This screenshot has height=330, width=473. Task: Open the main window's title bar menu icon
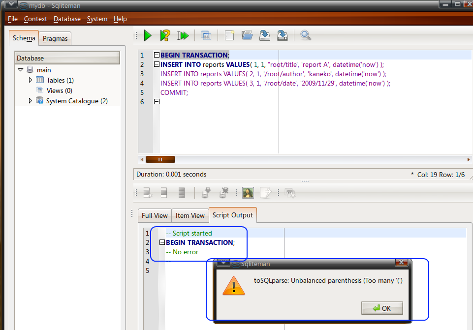tap(11, 4)
